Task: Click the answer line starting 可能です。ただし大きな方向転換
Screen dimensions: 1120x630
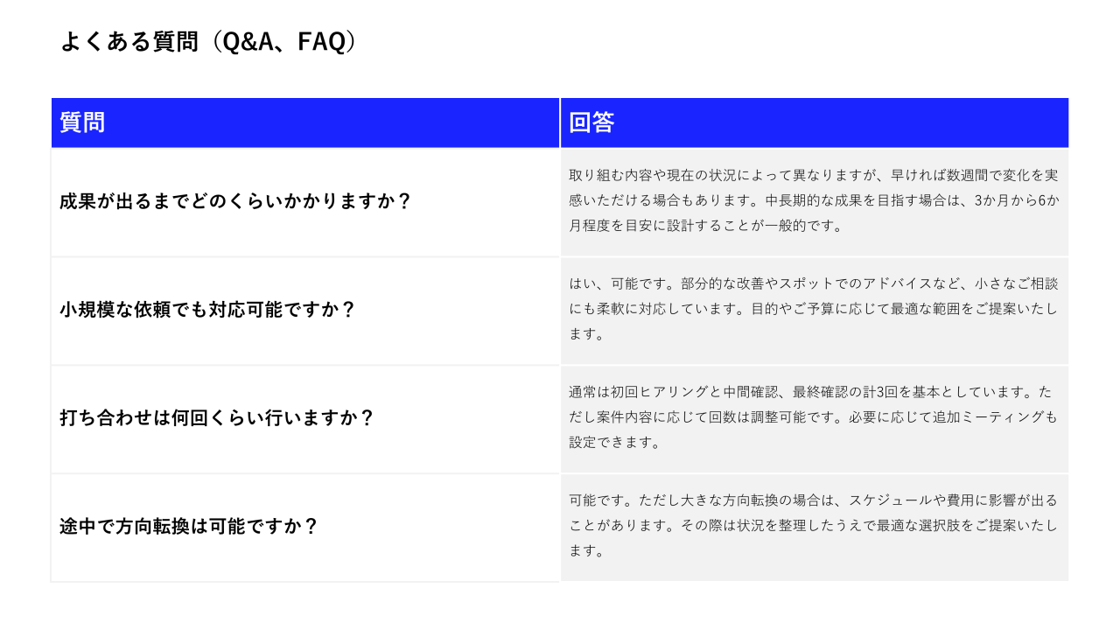Action: click(813, 500)
